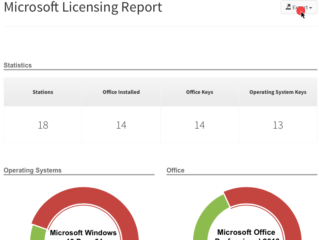Click the Stations column header
This screenshot has height=240, width=319.
43,92
